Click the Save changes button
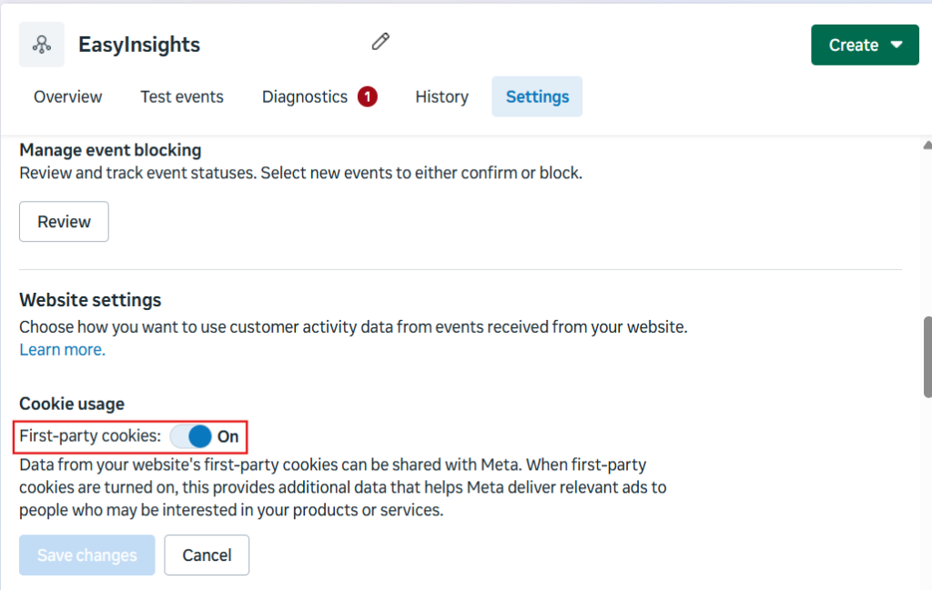This screenshot has width=932, height=590. 86,555
